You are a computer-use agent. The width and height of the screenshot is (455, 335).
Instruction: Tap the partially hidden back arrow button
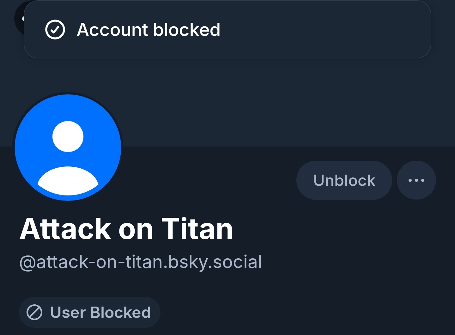click(x=20, y=19)
